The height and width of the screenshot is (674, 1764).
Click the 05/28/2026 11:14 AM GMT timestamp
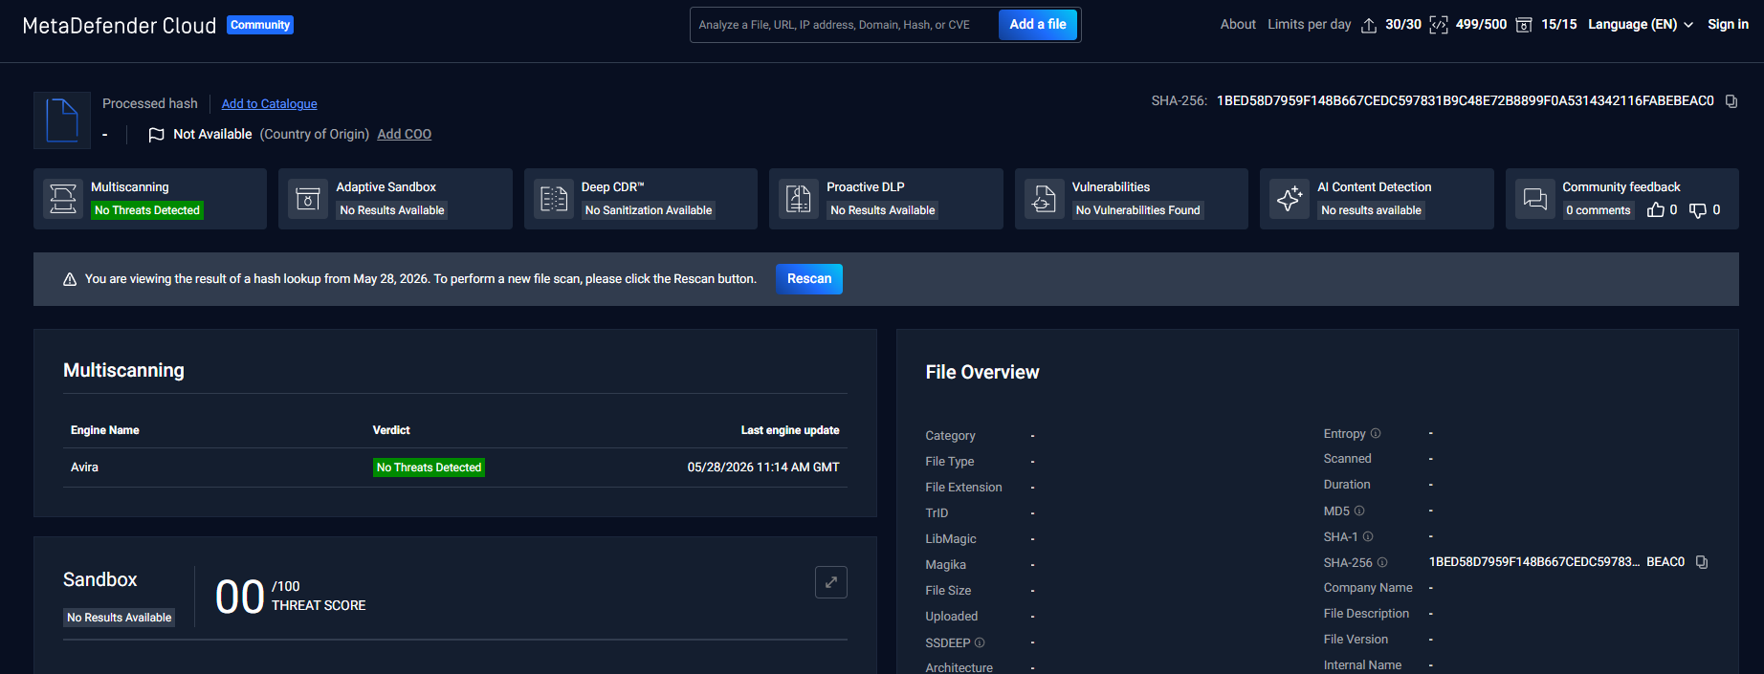pos(763,467)
